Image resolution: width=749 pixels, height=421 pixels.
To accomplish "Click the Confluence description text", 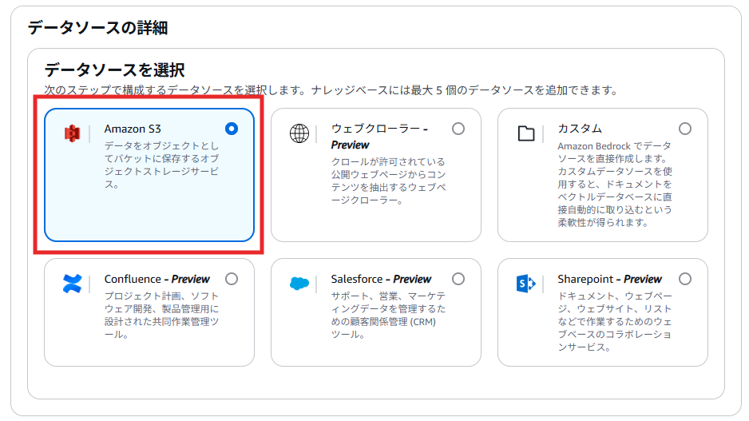I will 161,316.
